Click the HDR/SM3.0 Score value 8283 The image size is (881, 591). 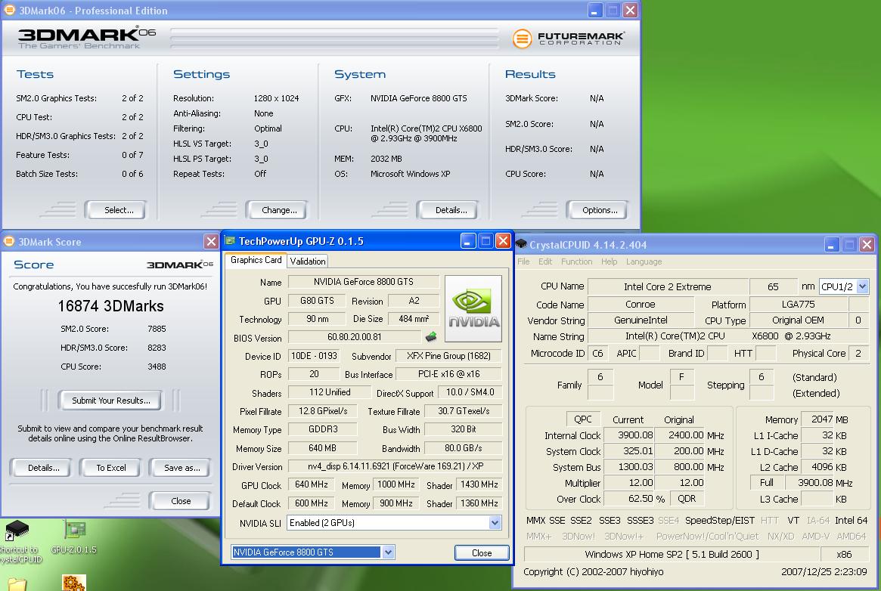click(157, 348)
